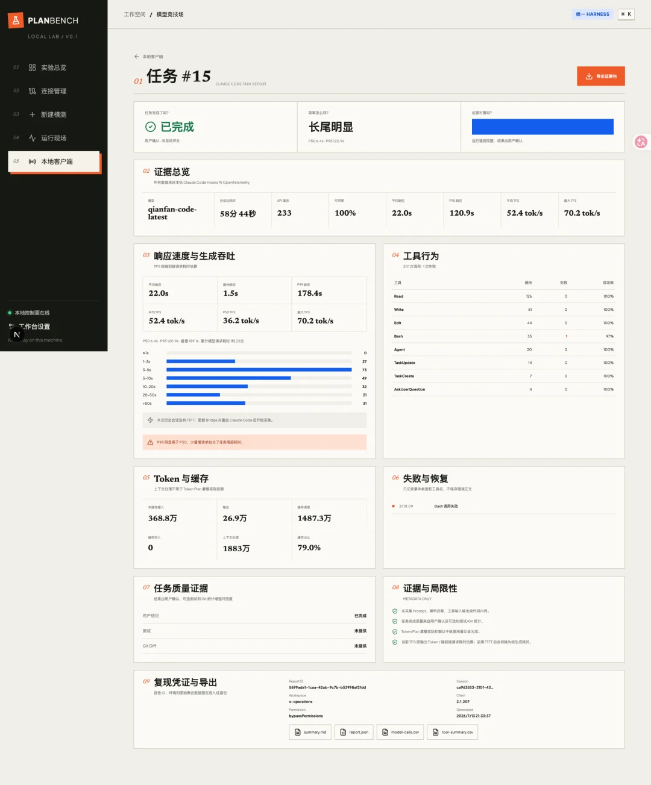Viewport: 651px width, 785px height.
Task: Click the Read row in the tool table
Action: [504, 296]
